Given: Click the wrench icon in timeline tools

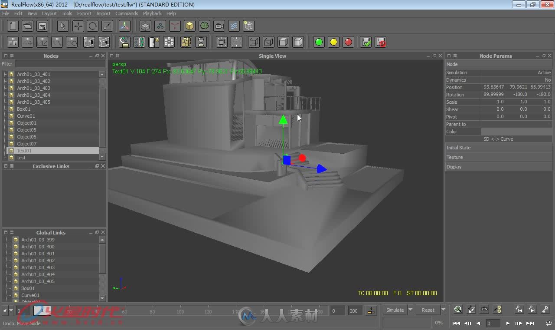Looking at the screenshot, I should pyautogui.click(x=545, y=310).
